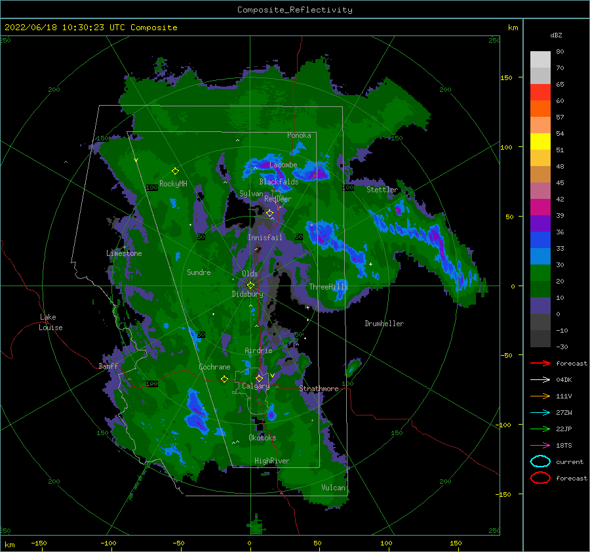Click the Composite_Reflectivity title
This screenshot has height=552, width=590.
[x=295, y=10]
